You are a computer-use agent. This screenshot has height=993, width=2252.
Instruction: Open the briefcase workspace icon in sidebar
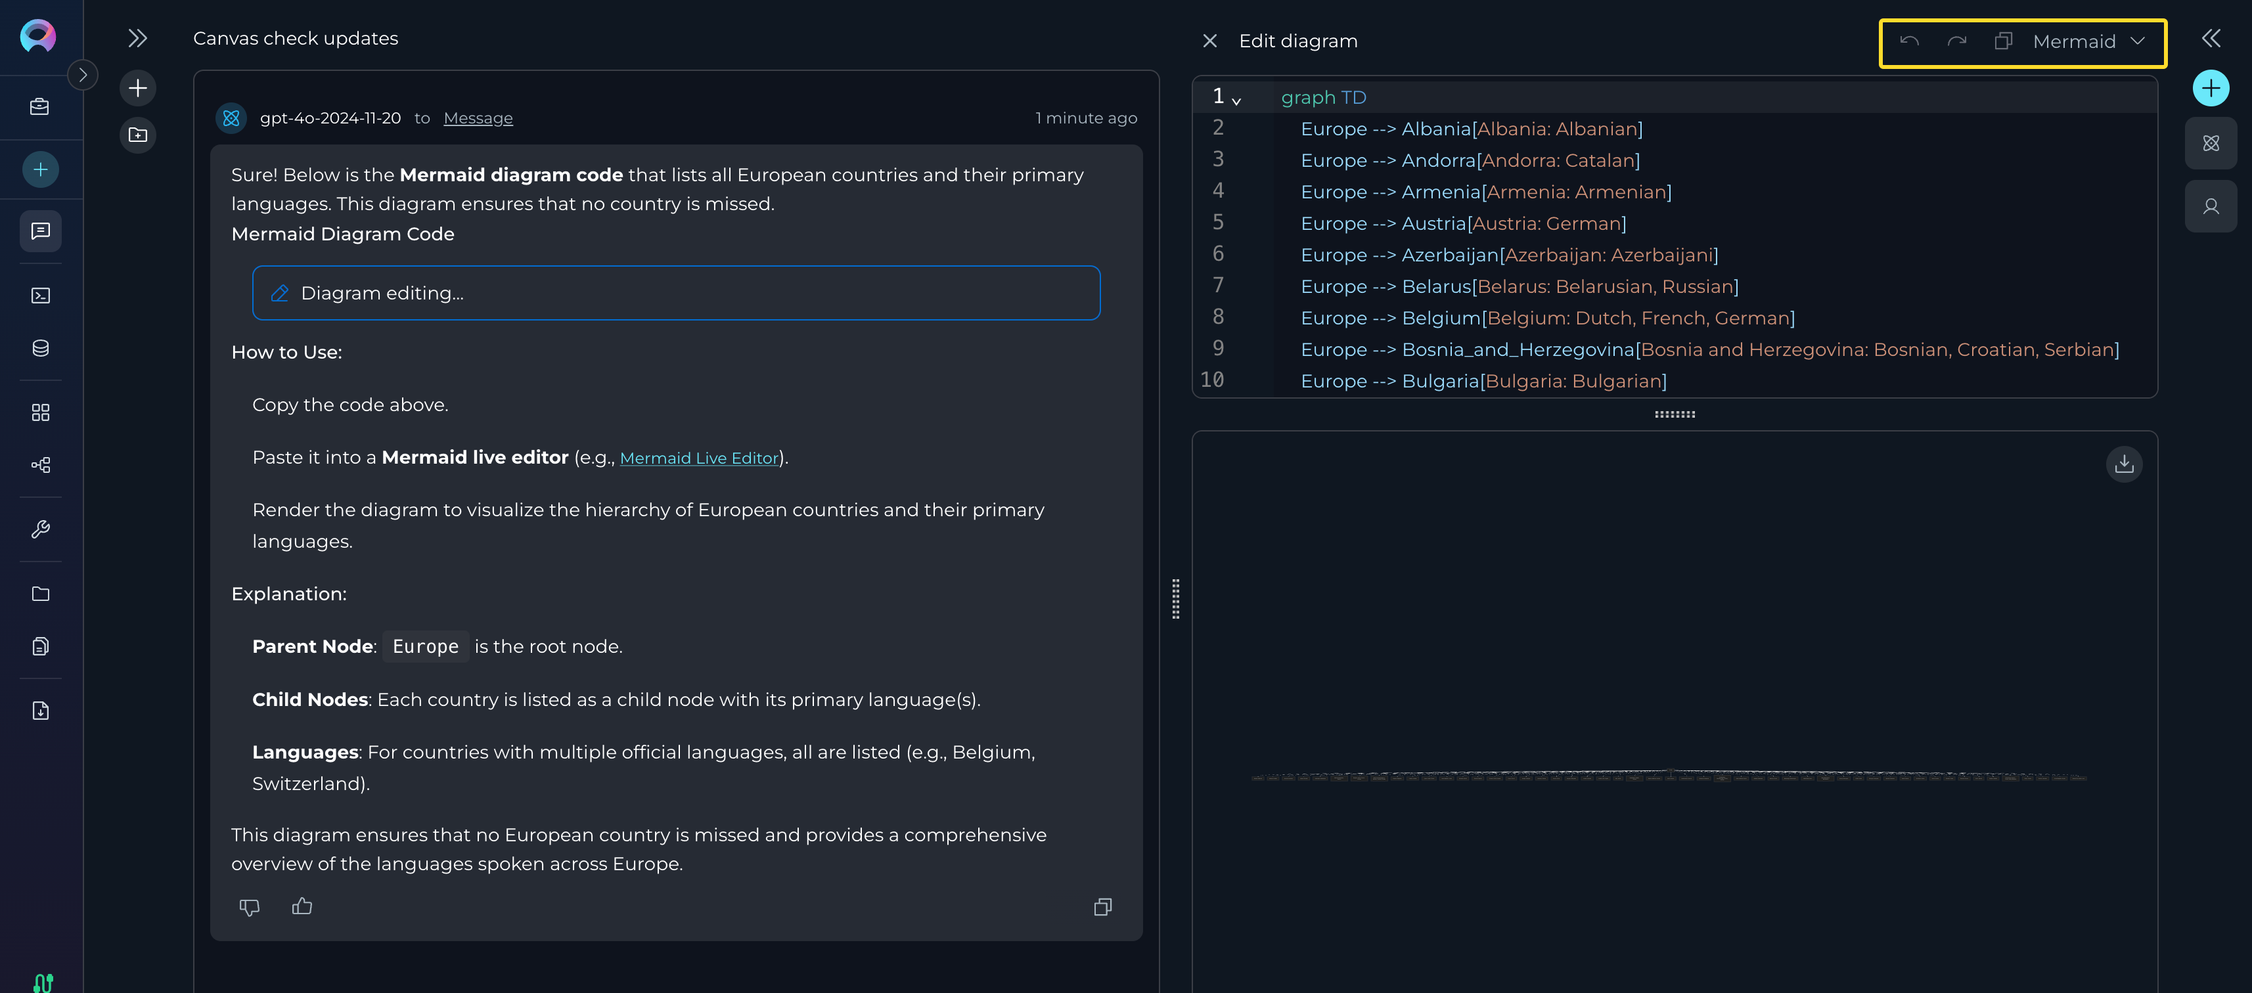(x=40, y=106)
